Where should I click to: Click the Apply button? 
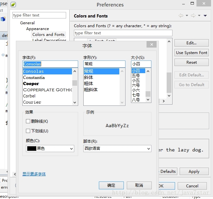click(194, 171)
